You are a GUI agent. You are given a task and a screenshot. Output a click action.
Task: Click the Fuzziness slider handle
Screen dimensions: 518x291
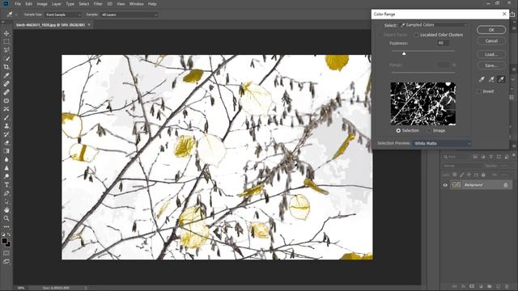click(x=404, y=53)
